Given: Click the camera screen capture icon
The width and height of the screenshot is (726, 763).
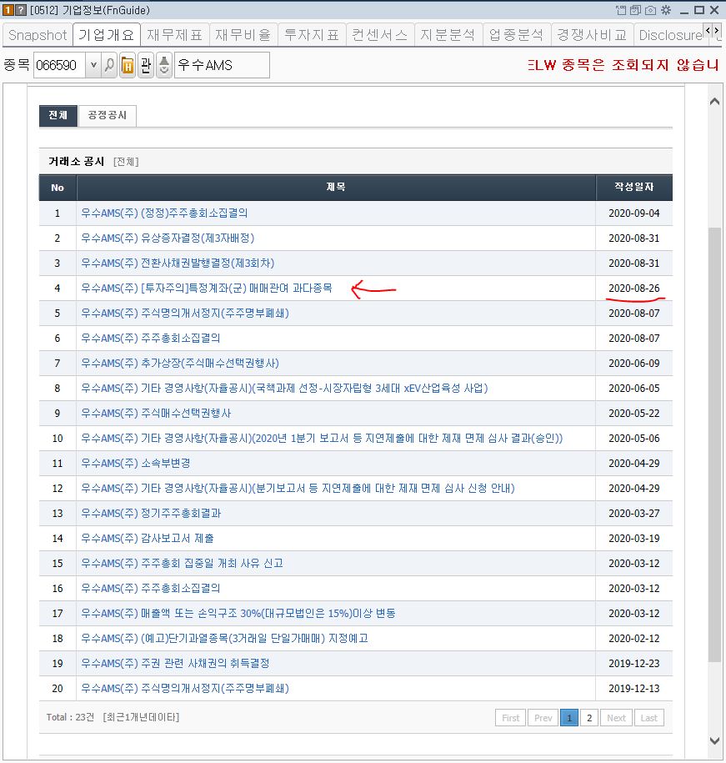Looking at the screenshot, I should tap(651, 10).
